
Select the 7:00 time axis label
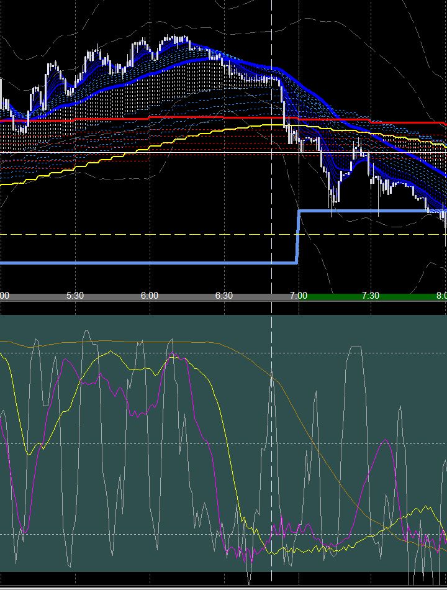[299, 296]
